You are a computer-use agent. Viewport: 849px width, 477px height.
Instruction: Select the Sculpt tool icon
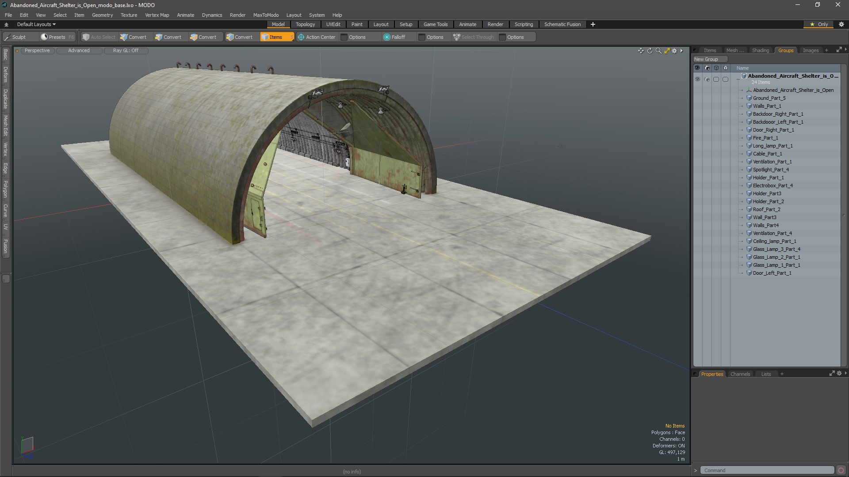(x=7, y=37)
